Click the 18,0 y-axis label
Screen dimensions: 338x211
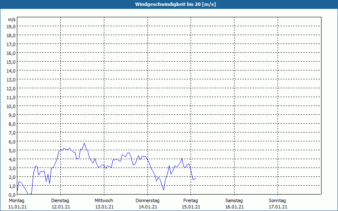(11, 35)
